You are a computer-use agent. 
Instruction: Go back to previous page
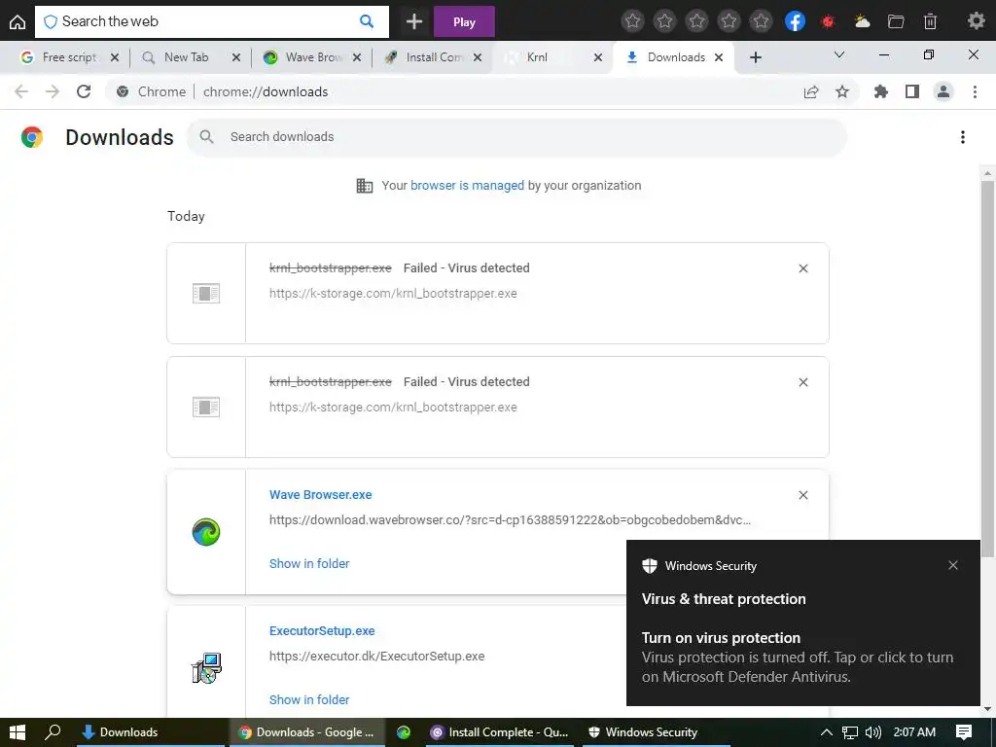21,91
